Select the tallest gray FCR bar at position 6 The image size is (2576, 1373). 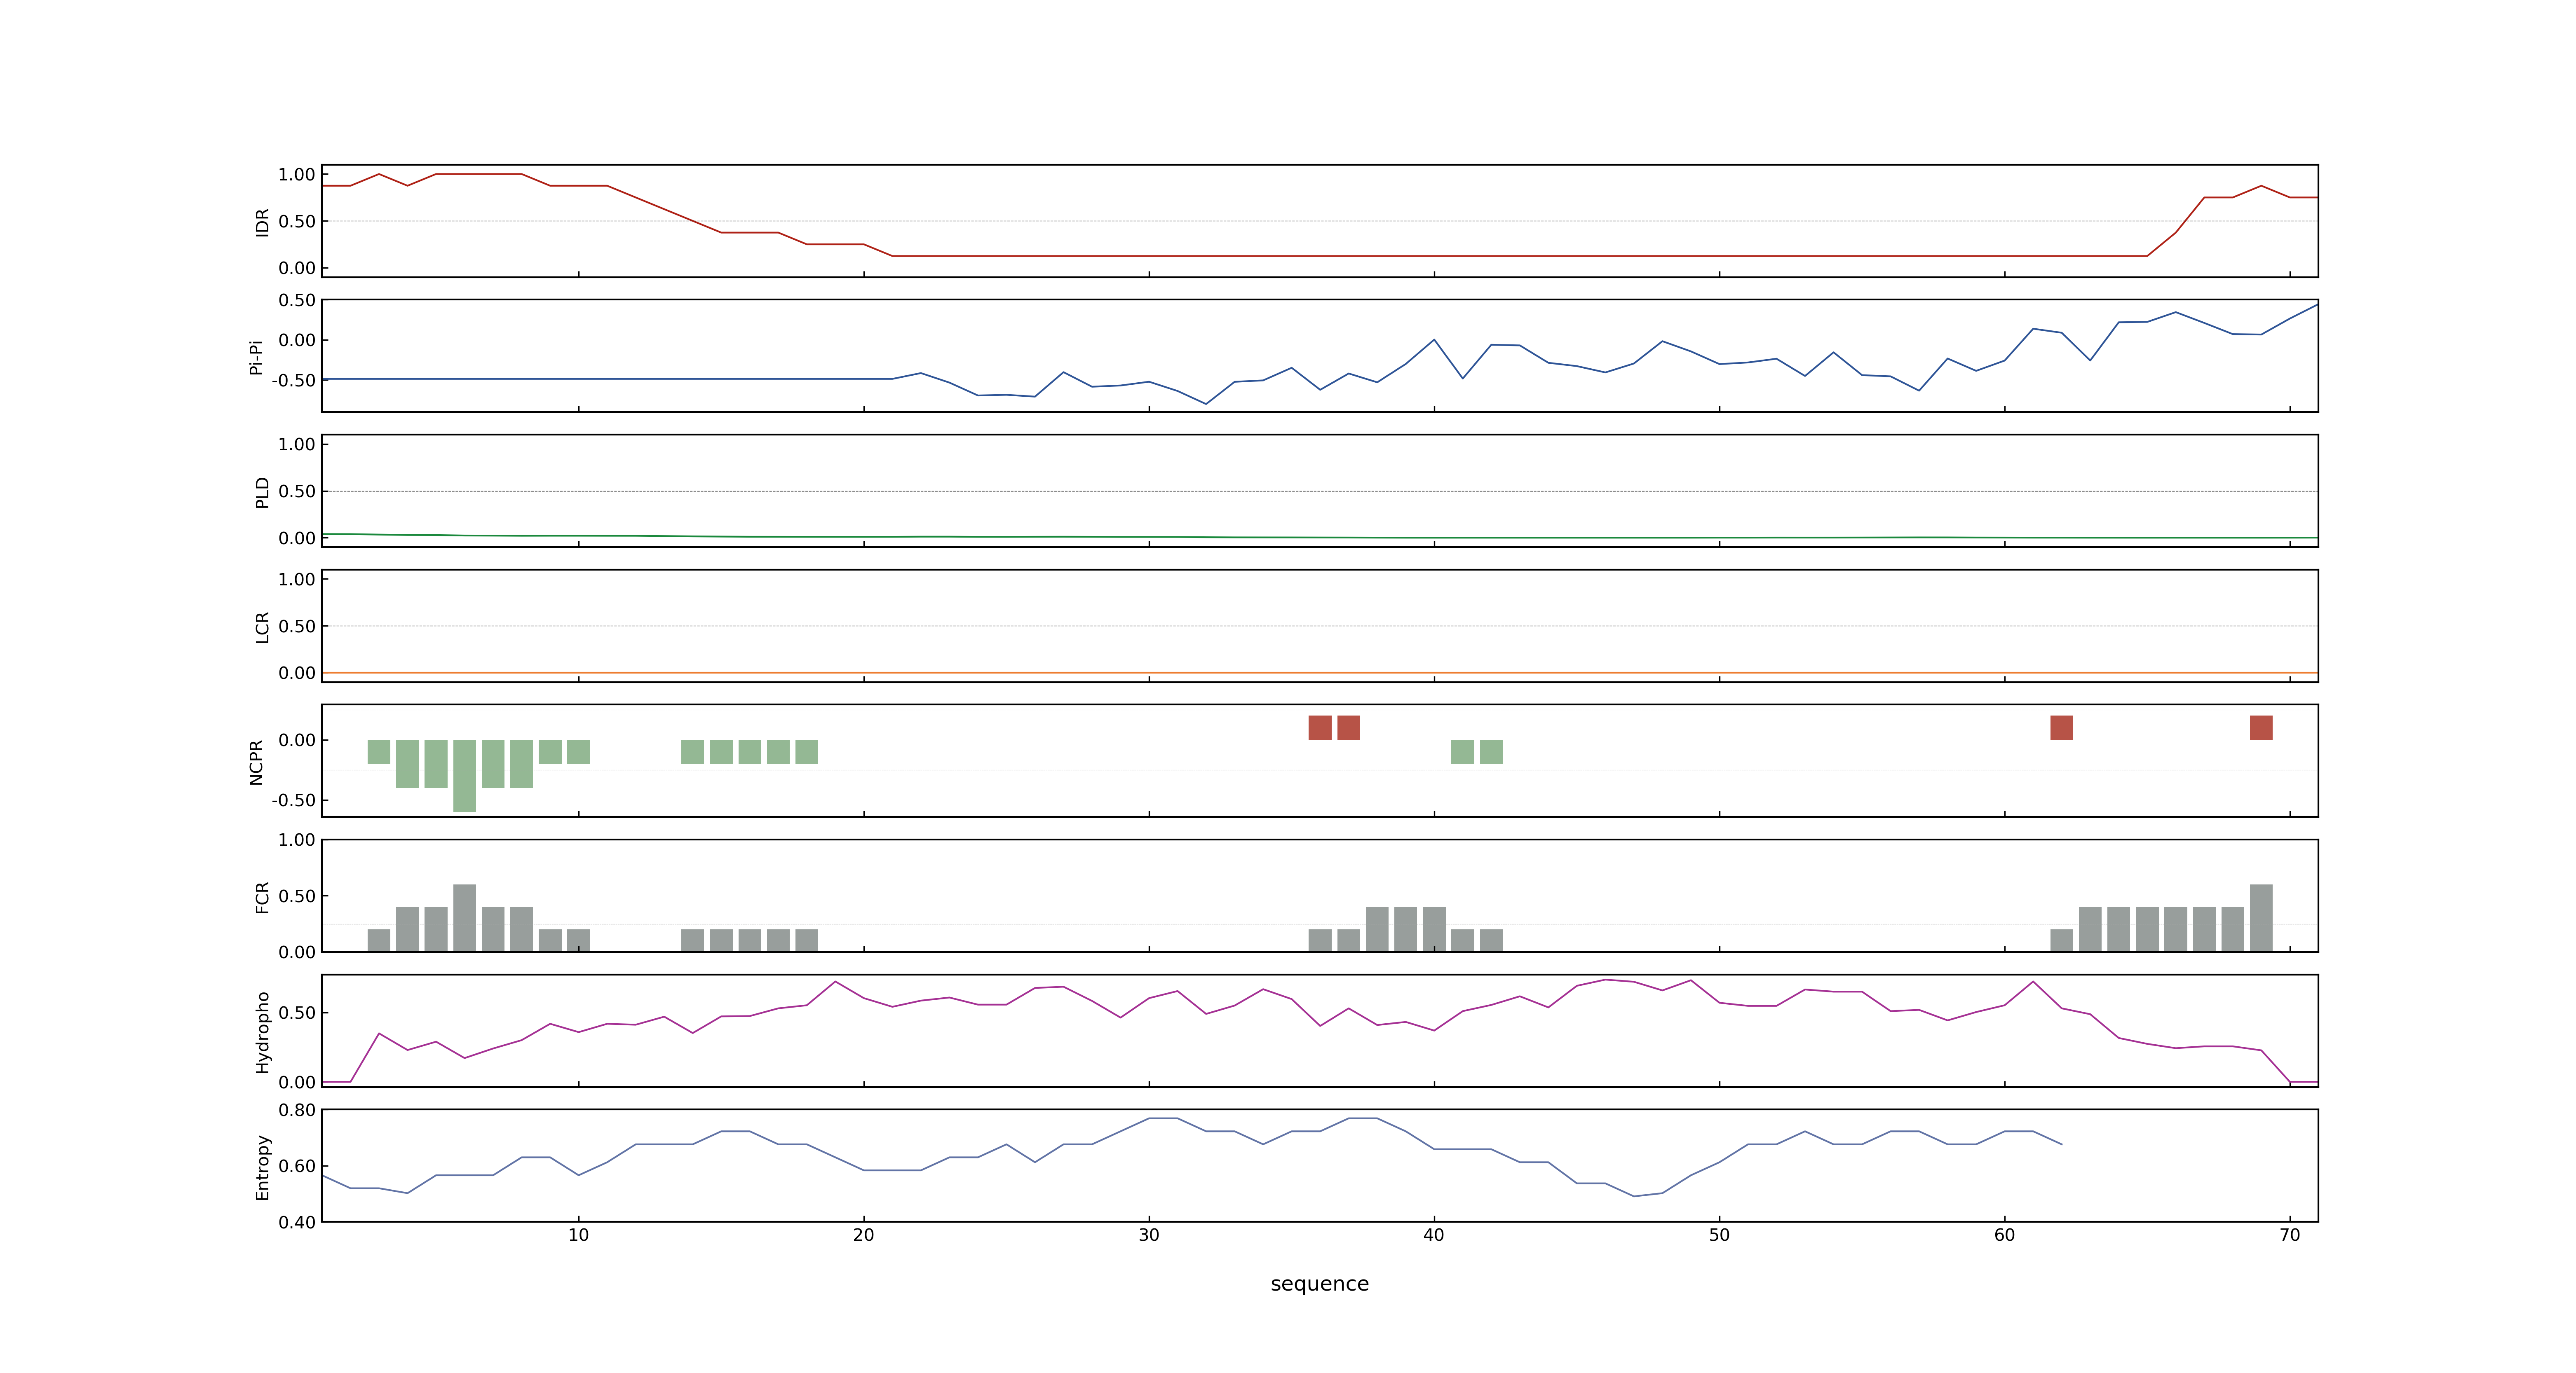click(464, 917)
